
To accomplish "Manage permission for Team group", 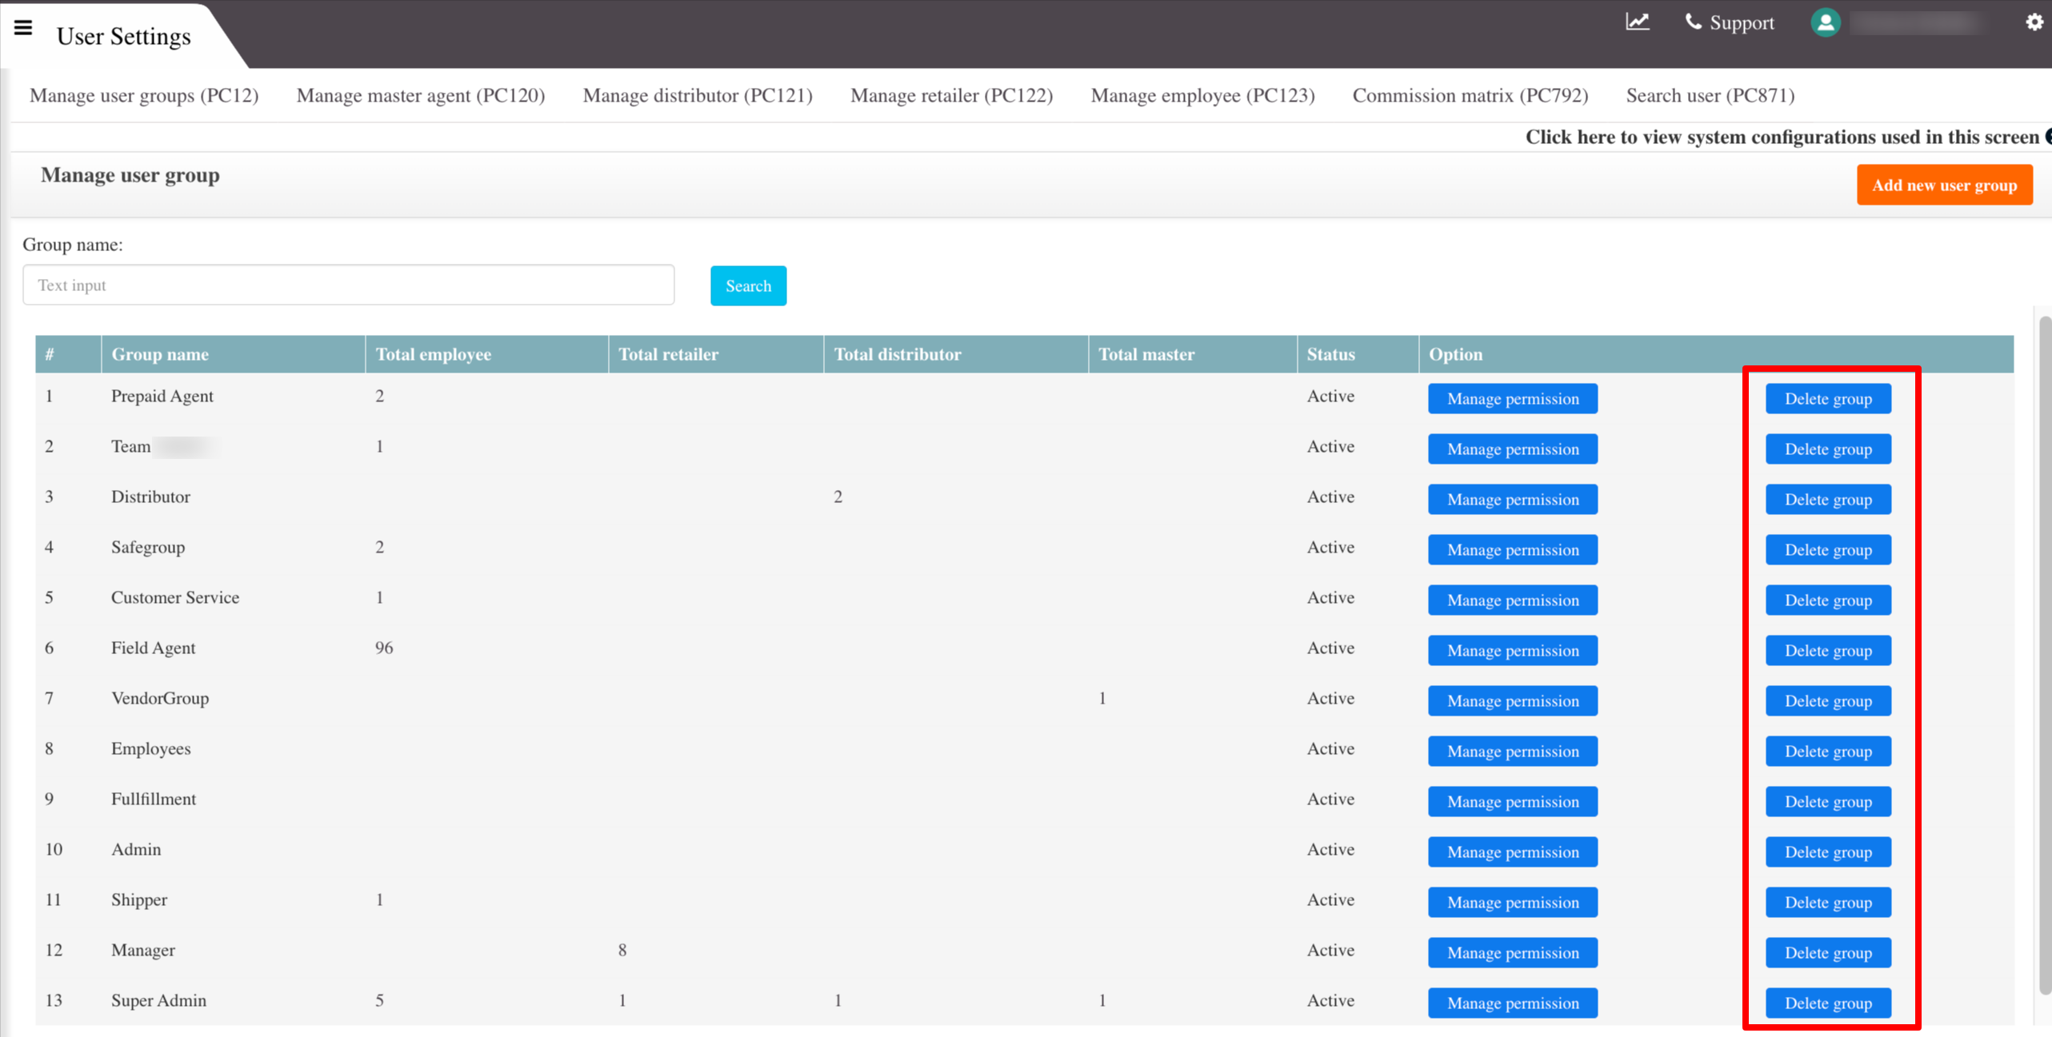I will click(x=1513, y=449).
